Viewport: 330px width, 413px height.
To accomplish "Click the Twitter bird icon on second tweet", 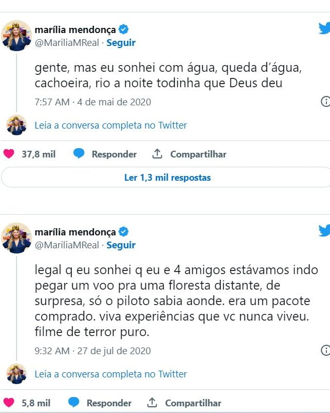I will pyautogui.click(x=324, y=230).
